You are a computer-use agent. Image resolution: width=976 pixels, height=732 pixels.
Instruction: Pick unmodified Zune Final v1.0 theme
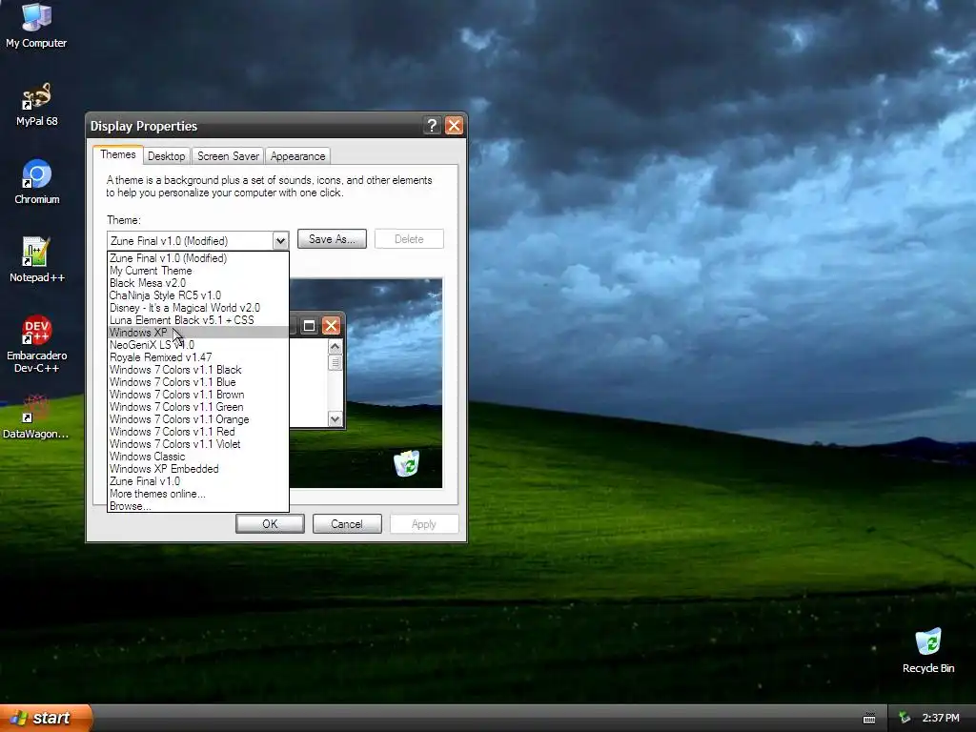point(198,481)
